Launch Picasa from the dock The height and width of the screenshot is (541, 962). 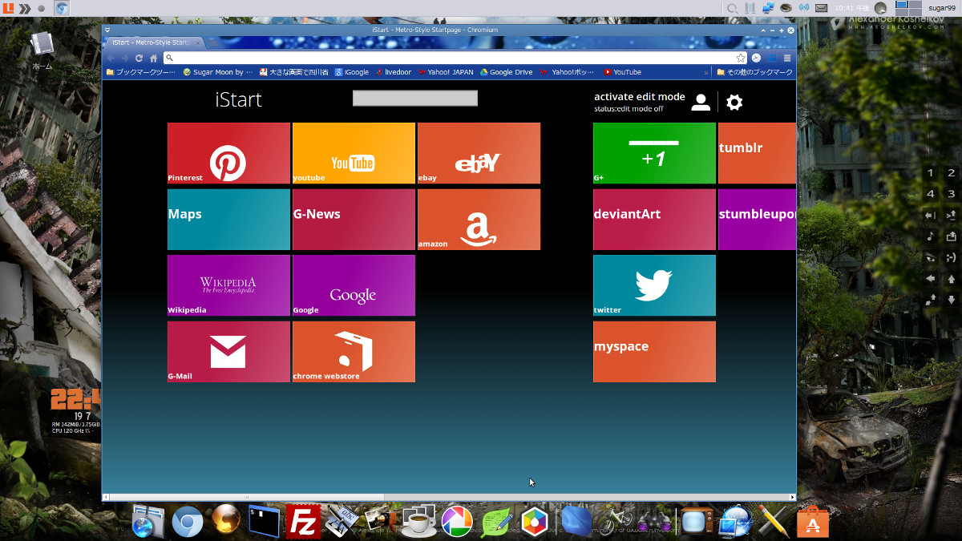click(x=457, y=522)
